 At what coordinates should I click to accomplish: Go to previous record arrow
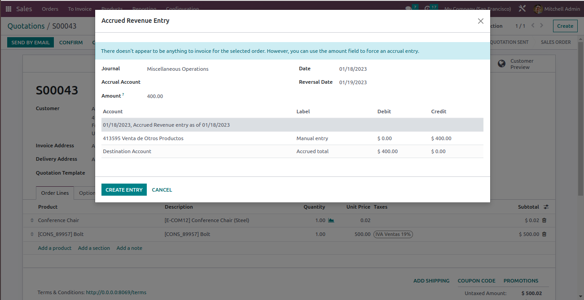pos(533,26)
